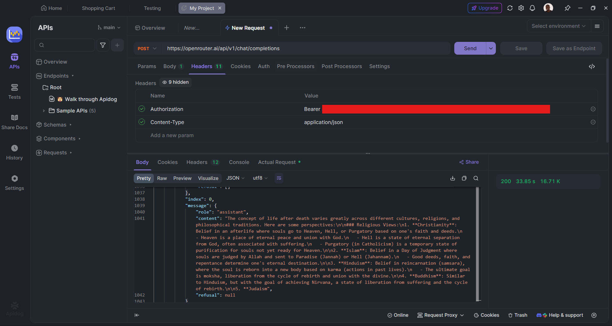Change the utf8 encoding dropdown
Viewport: 612px width, 326px height.
point(260,178)
